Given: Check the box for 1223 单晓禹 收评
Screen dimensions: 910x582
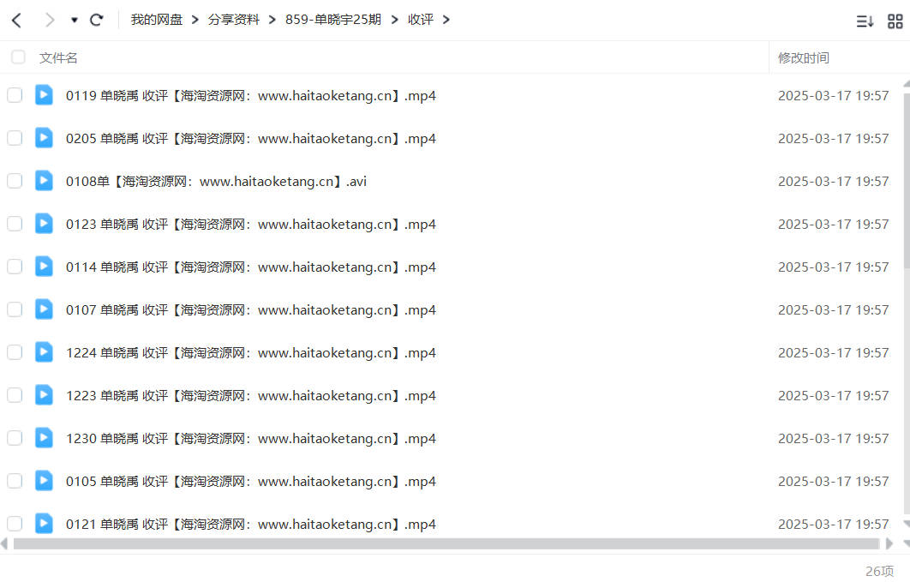Looking at the screenshot, I should 15,395.
